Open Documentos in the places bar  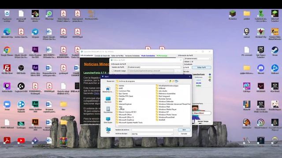[x=108, y=110]
